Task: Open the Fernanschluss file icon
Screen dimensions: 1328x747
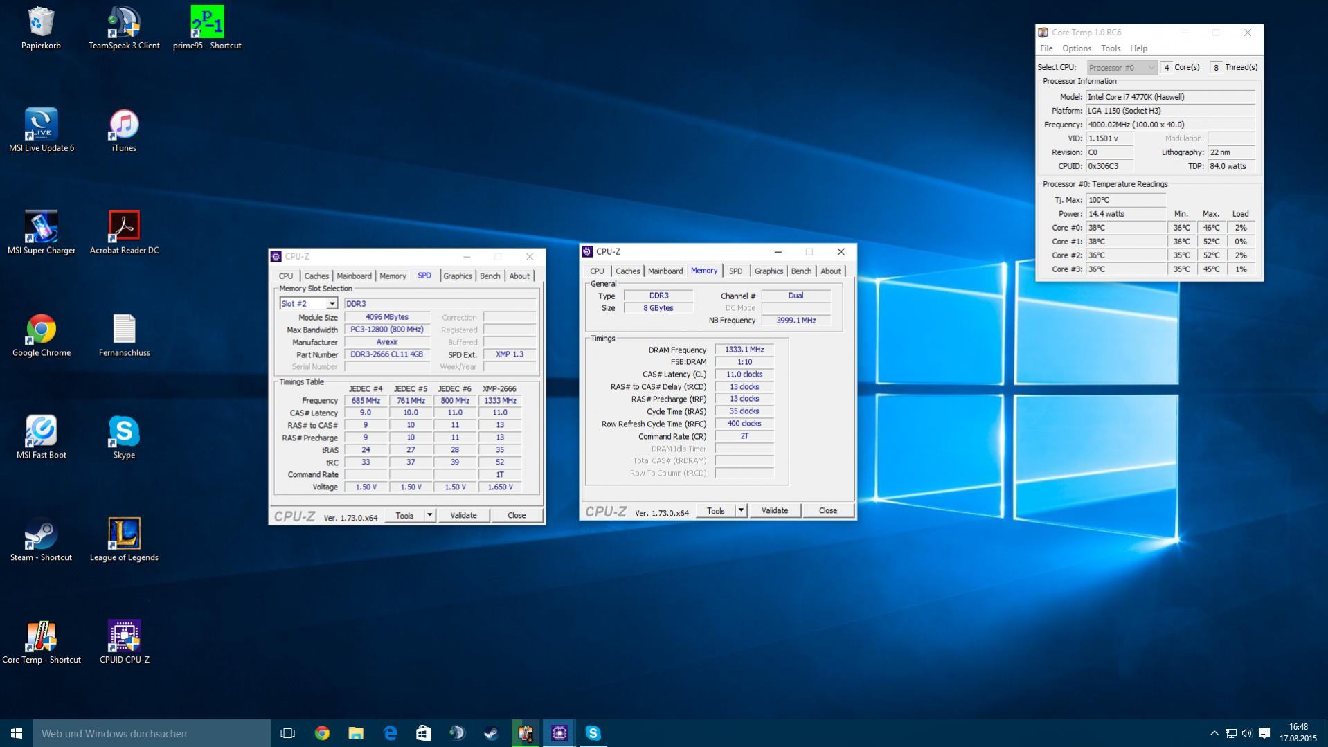Action: 124,335
